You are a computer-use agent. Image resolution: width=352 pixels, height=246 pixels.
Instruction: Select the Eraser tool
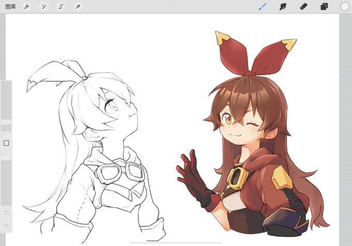[x=303, y=7]
